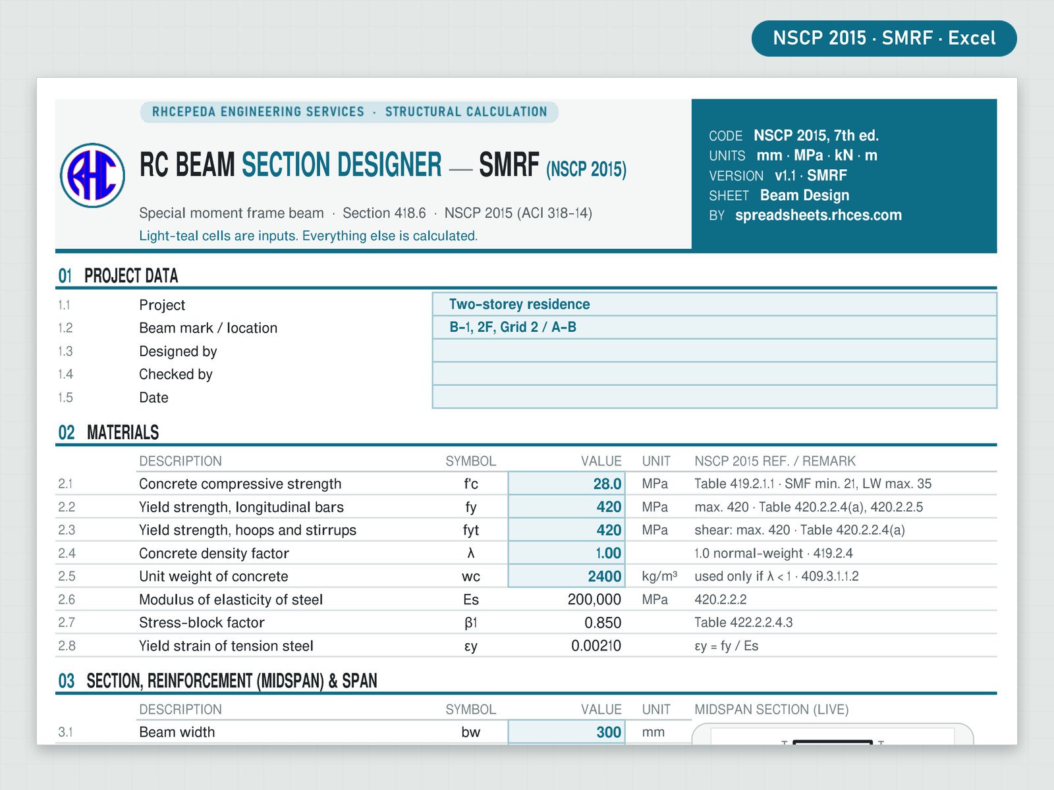Click the εy value 0.00210
Image resolution: width=1054 pixels, height=790 pixels.
(596, 646)
